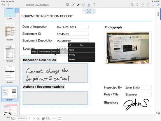The height and width of the screenshot is (121, 161).
Task: Click the Actions / Recommendations heading
Action: 44,87
